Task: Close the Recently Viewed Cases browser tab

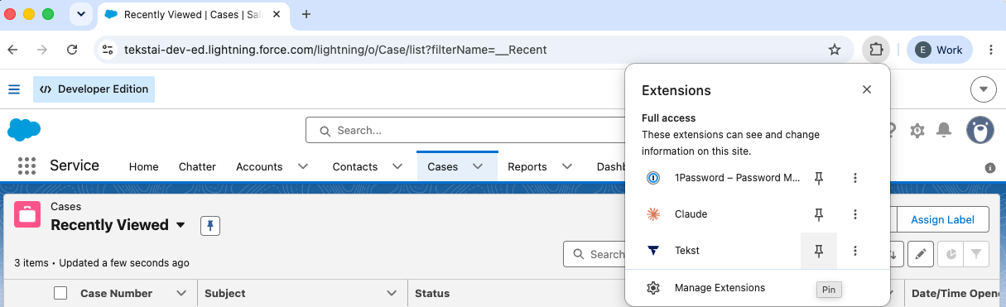Action: [x=277, y=15]
